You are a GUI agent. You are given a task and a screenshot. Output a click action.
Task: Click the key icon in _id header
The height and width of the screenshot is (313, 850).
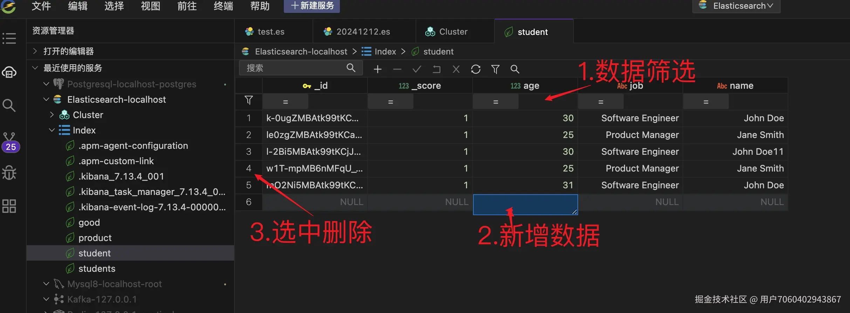[x=307, y=86]
